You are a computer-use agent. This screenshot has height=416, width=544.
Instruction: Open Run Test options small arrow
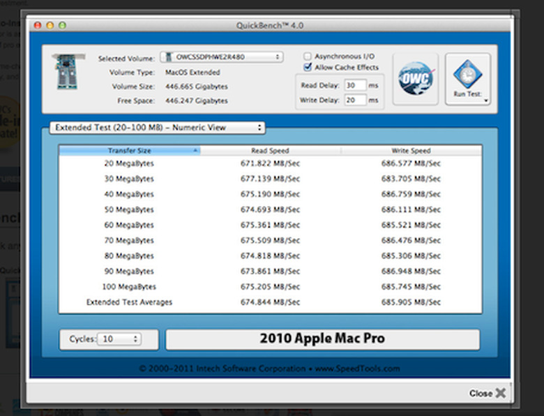coord(485,101)
